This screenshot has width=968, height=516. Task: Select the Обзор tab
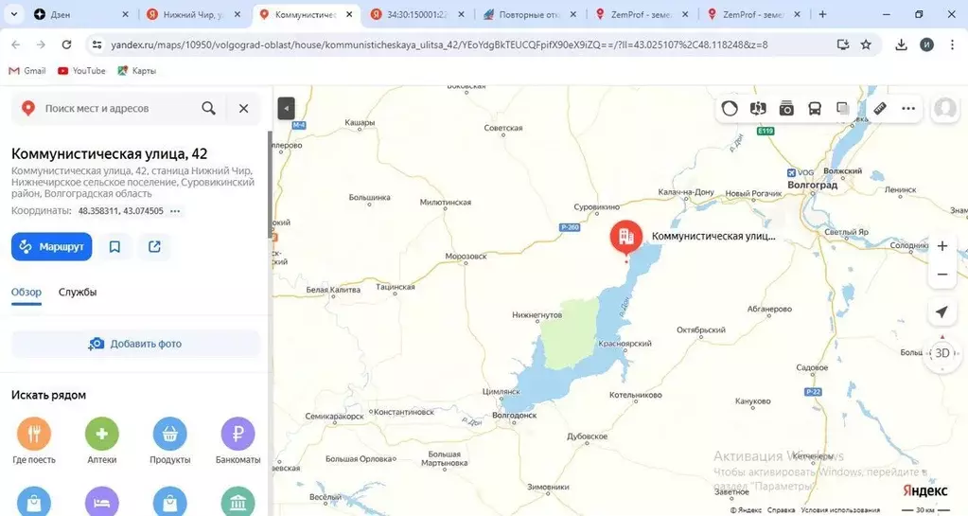point(26,293)
